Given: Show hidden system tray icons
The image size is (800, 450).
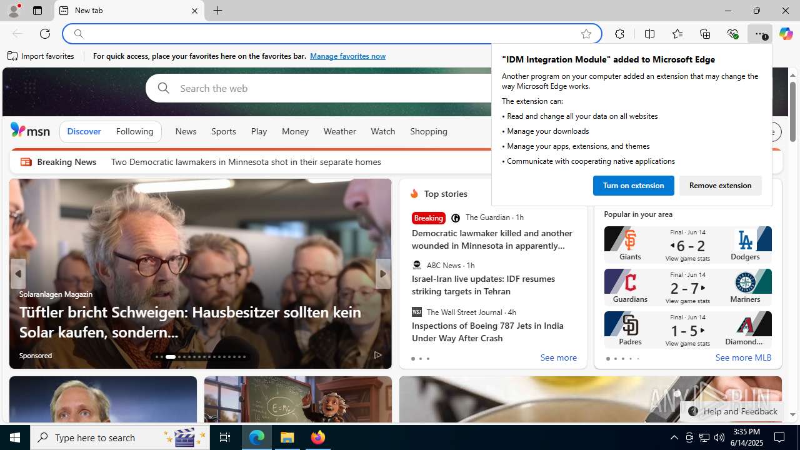Looking at the screenshot, I should click(674, 437).
